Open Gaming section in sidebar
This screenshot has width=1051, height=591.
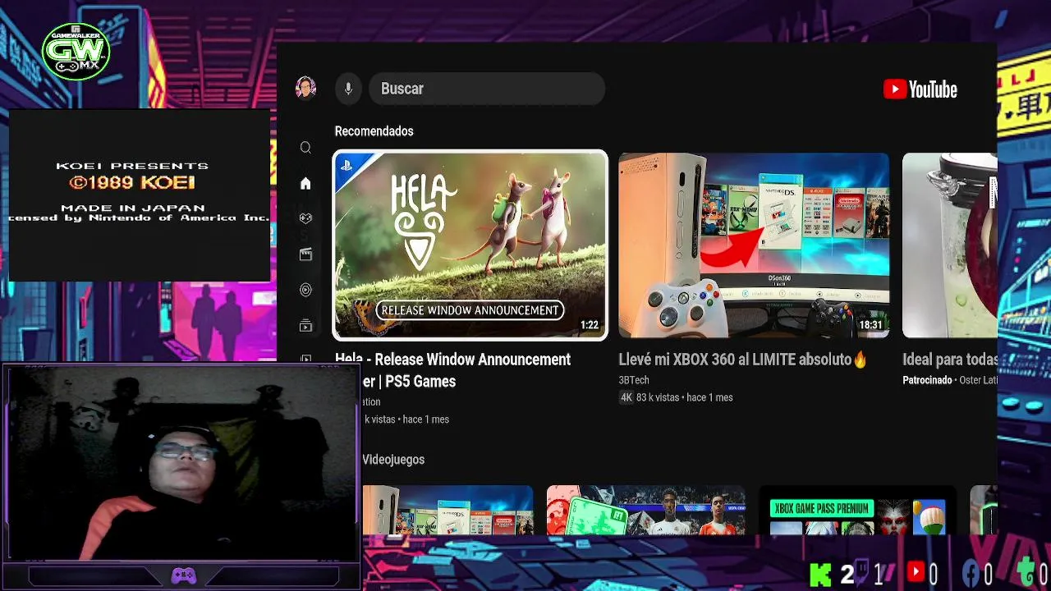305,218
